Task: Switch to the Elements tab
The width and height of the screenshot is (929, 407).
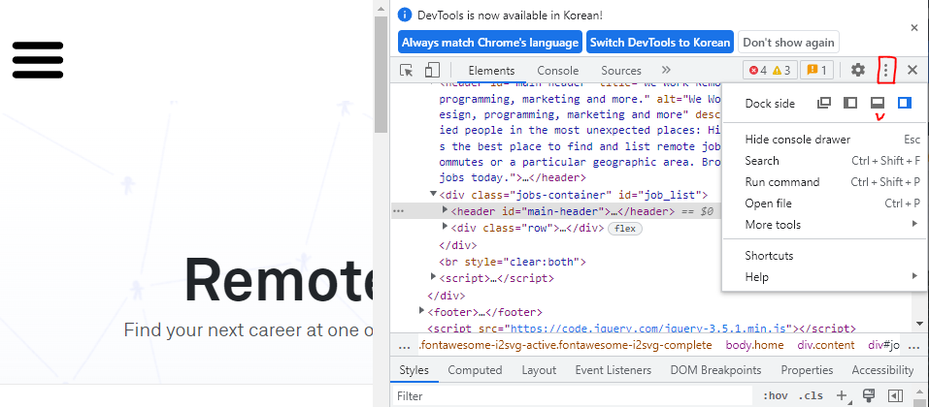Action: (491, 71)
